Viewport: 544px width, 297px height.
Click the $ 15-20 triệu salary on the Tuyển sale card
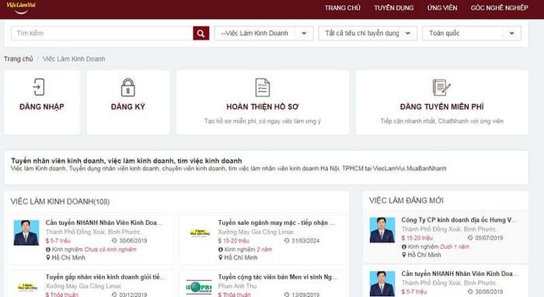coord(233,240)
